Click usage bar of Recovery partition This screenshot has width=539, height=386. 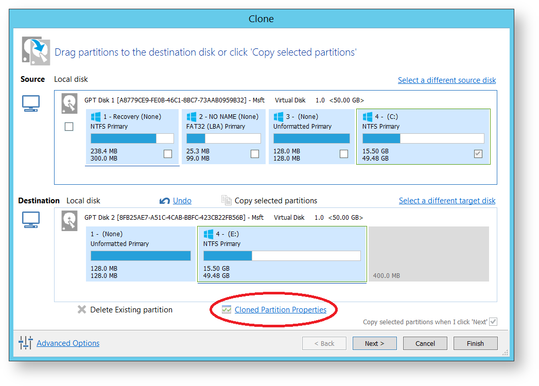tap(132, 138)
